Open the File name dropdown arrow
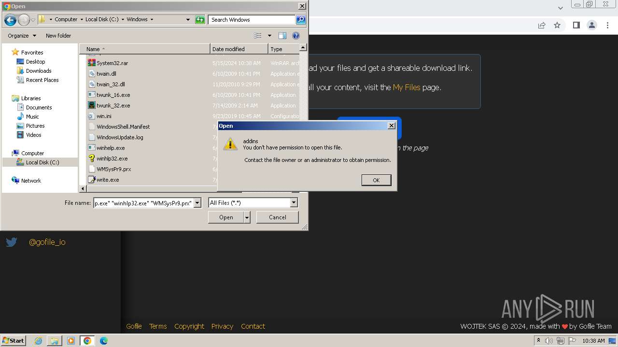Viewport: 618px width, 347px height. 197,203
